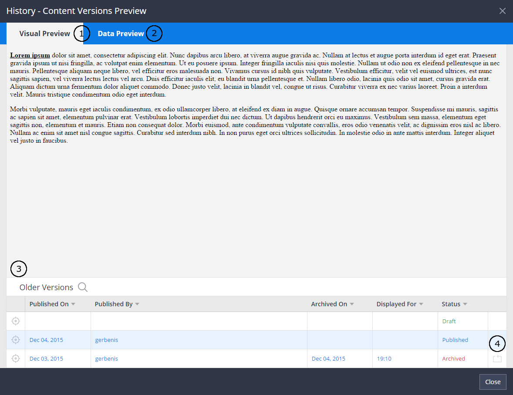The height and width of the screenshot is (395, 513).
Task: Open the gerbenis link on the Published row
Action: [x=107, y=340]
